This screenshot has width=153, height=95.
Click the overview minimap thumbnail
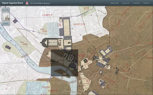pyautogui.click(x=6, y=16)
